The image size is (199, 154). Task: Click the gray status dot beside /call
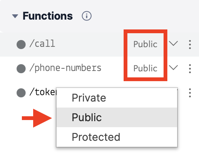click(21, 45)
